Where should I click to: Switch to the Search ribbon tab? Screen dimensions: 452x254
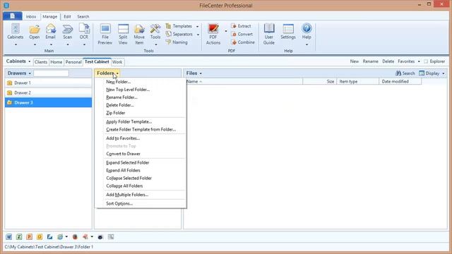(83, 17)
